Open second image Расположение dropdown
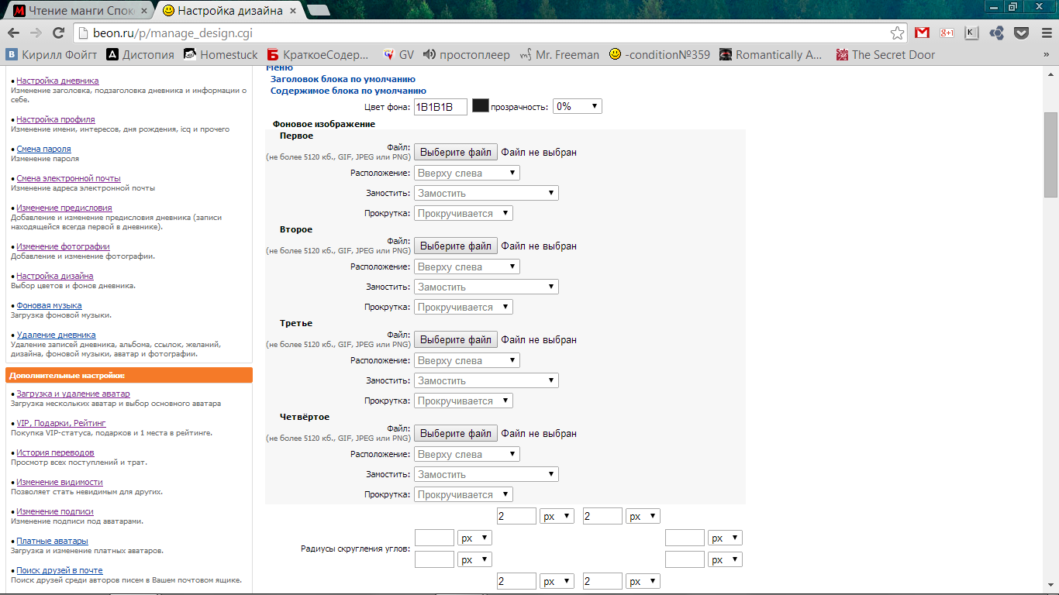This screenshot has height=595, width=1059. tap(467, 267)
